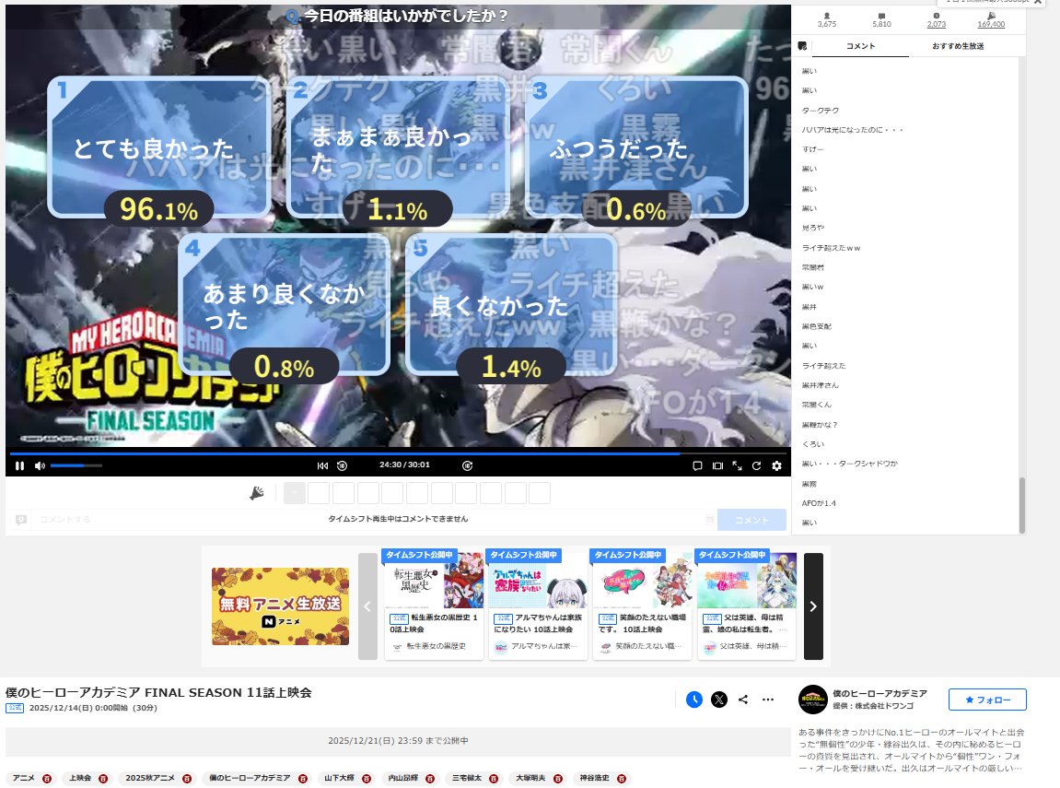
Task: Seek on the blue video progress bar
Action: pos(398,453)
